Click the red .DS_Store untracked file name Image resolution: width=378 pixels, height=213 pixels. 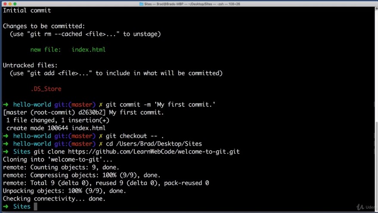[46, 89]
